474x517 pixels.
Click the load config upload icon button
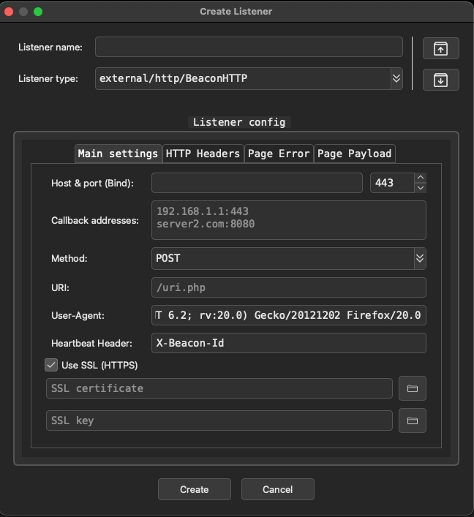click(x=440, y=48)
